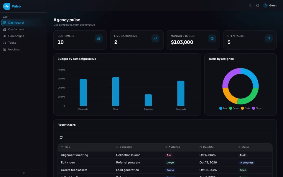Toggle the Bruno legend swatch

(231, 108)
